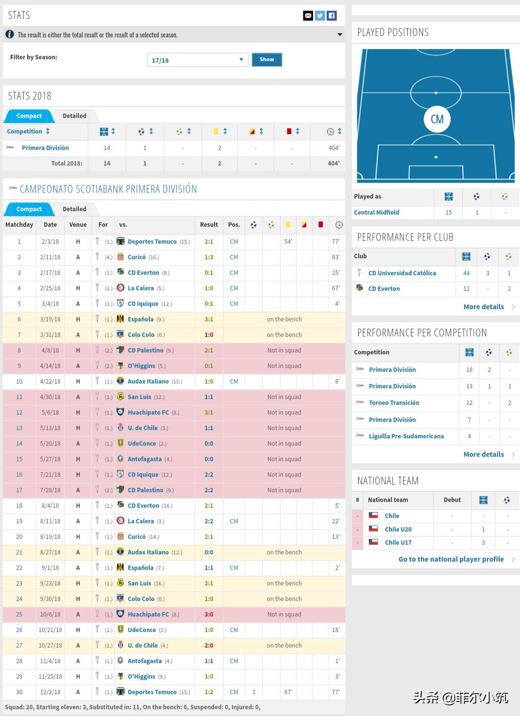Open More details under Performance per club
Screen dimensions: 520x716
pyautogui.click(x=484, y=307)
